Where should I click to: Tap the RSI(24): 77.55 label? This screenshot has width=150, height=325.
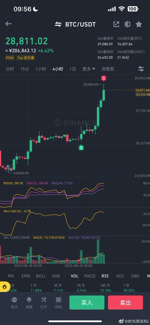coord(62,183)
